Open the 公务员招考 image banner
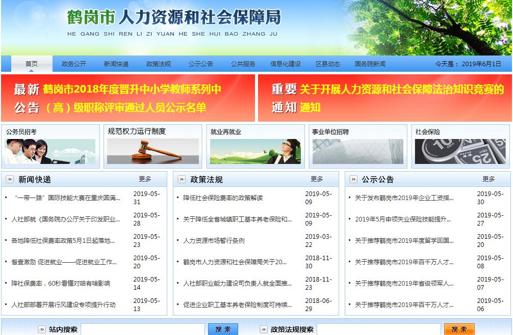The width and height of the screenshot is (513, 335). (x=50, y=147)
